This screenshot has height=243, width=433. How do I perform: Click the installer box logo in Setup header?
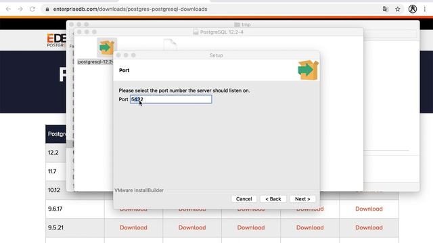309,70
